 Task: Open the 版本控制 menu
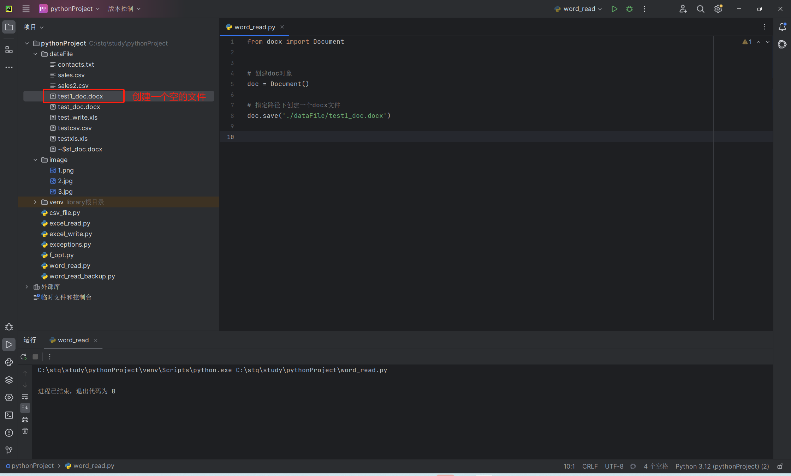point(124,9)
